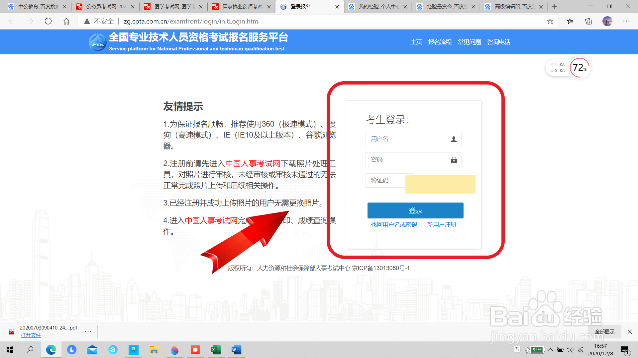Open the browser profile avatar
This screenshot has width=638, height=358.
(x=607, y=21)
